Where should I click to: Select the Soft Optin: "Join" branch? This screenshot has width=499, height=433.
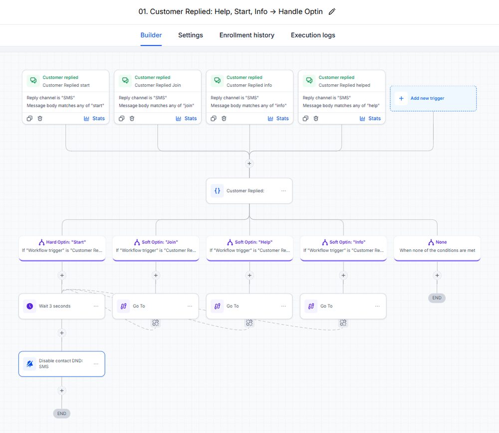click(156, 248)
